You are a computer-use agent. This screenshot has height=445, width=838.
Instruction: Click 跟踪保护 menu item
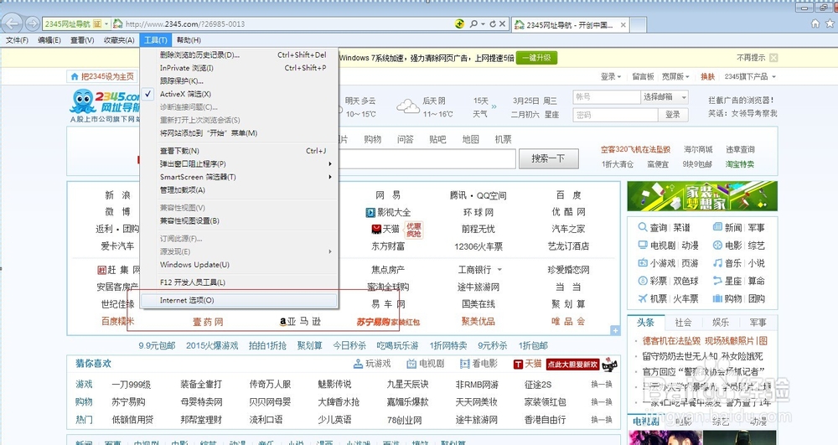(x=240, y=81)
